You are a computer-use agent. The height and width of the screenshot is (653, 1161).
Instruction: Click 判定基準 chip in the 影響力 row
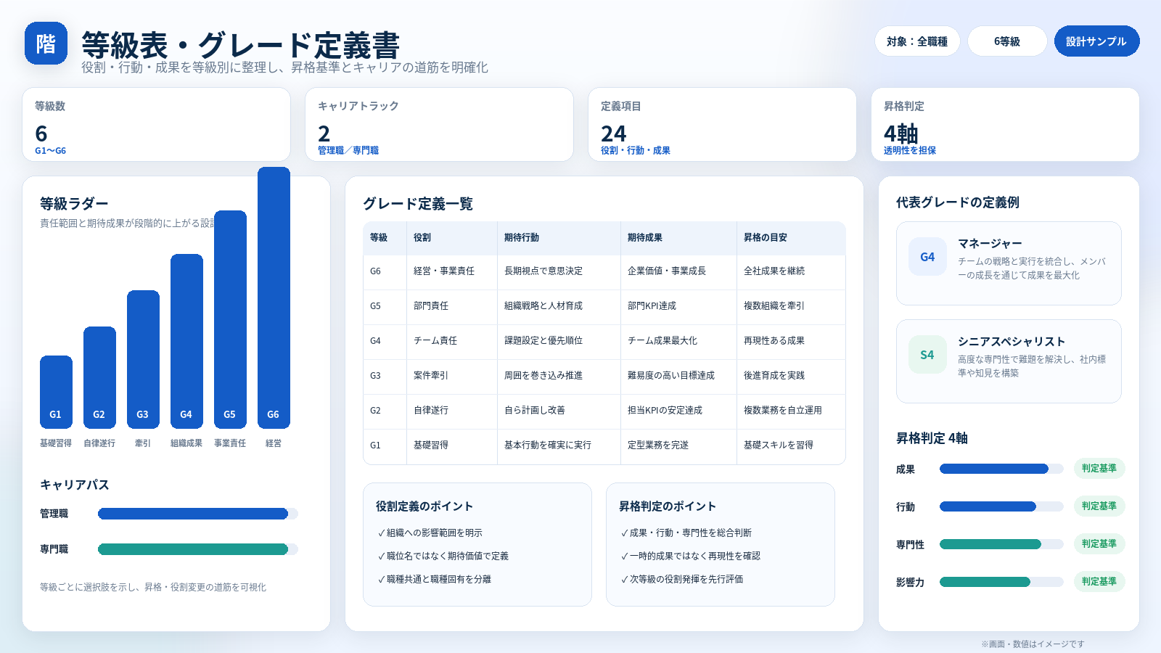click(x=1099, y=582)
